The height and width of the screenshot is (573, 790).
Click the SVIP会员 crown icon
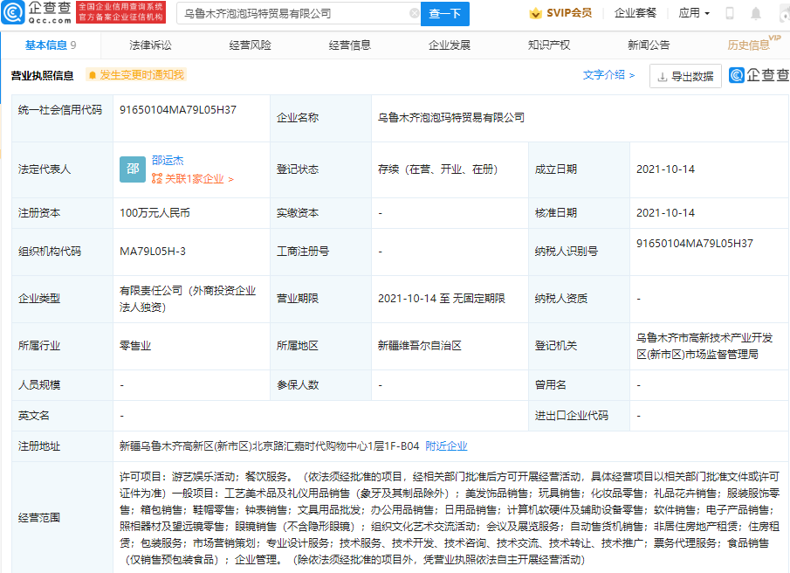[x=535, y=14]
